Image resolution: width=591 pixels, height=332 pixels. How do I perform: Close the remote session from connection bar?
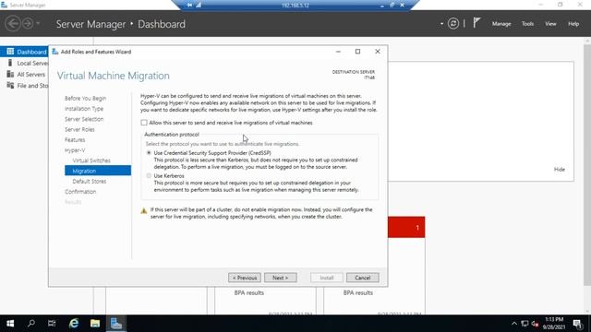pyautogui.click(x=403, y=5)
